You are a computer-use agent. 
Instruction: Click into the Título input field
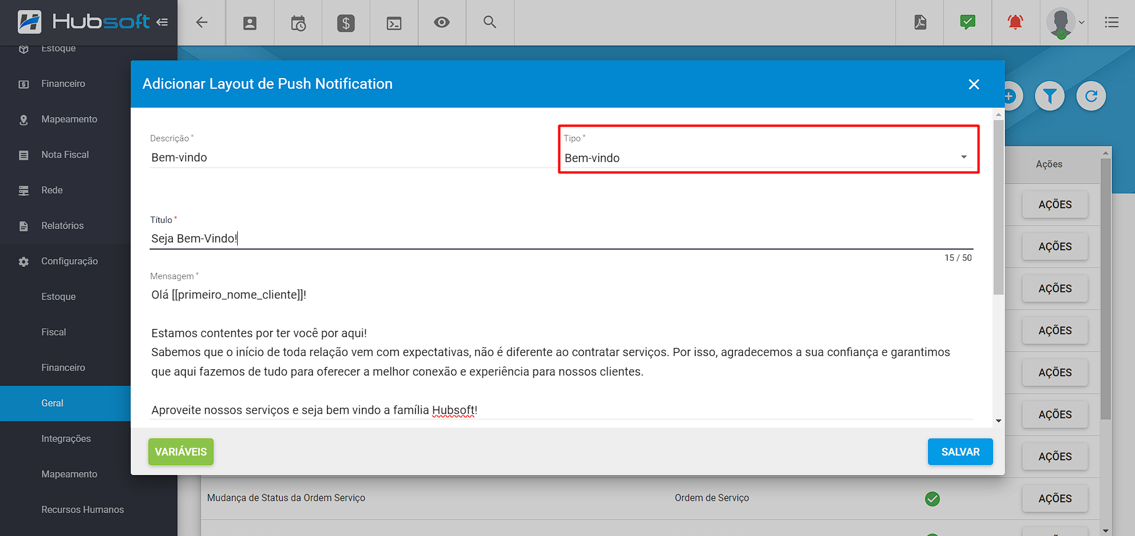pyautogui.click(x=561, y=238)
